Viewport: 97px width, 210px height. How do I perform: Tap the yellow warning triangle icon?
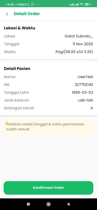pyautogui.click(x=6, y=122)
